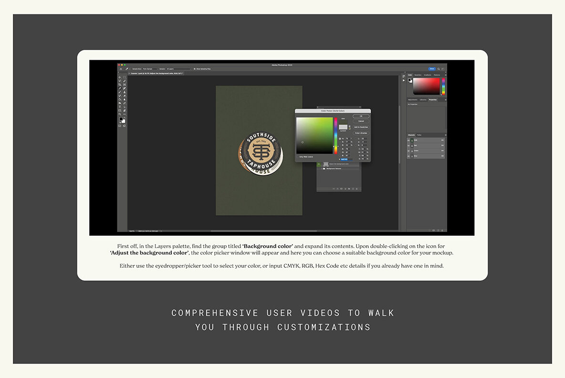
Task: Click the hex color input field
Action: tap(347, 158)
